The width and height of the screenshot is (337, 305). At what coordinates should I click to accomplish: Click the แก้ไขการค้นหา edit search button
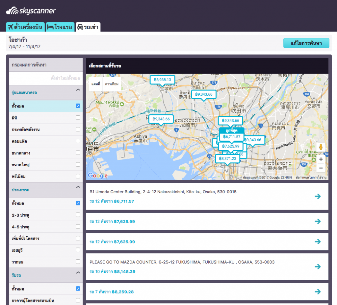306,43
